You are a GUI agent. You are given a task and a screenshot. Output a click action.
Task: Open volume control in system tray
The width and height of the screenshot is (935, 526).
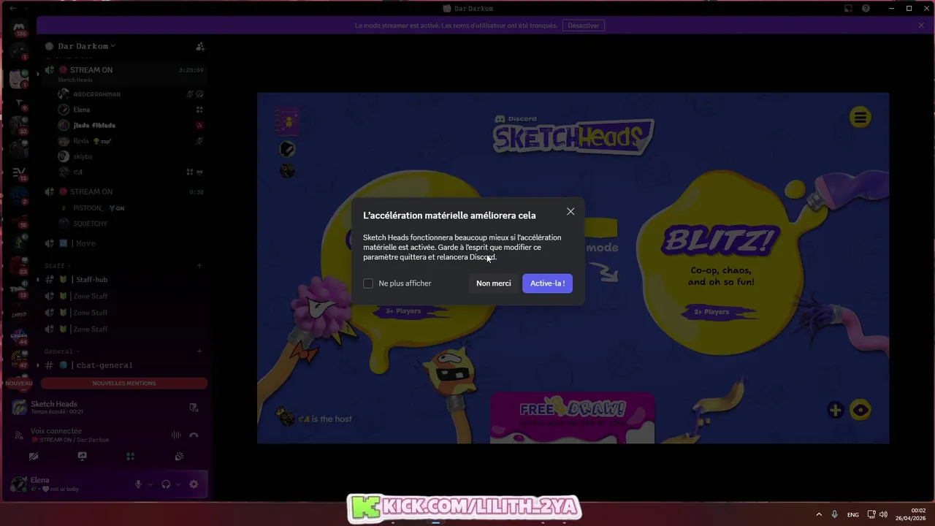click(x=883, y=514)
